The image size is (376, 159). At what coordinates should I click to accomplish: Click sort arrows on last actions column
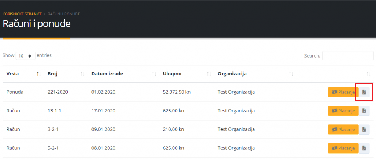pyautogui.click(x=369, y=74)
